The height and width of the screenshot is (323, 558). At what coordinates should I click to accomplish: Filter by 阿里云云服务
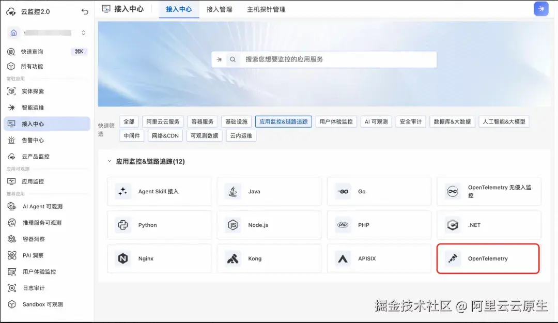tap(163, 122)
